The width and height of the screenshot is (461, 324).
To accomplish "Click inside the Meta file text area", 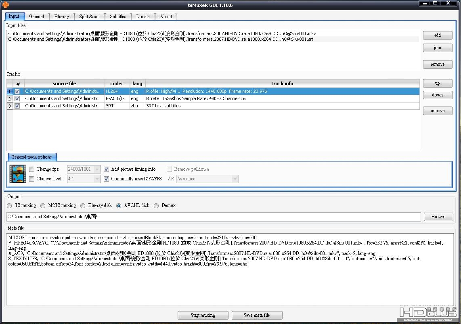I will pos(230,270).
